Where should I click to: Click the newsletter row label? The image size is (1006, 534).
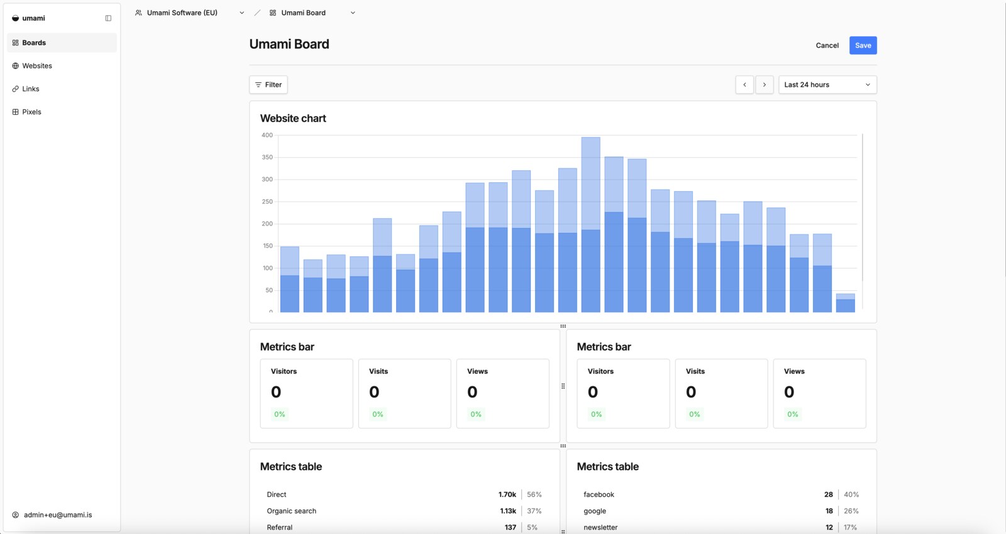(600, 528)
